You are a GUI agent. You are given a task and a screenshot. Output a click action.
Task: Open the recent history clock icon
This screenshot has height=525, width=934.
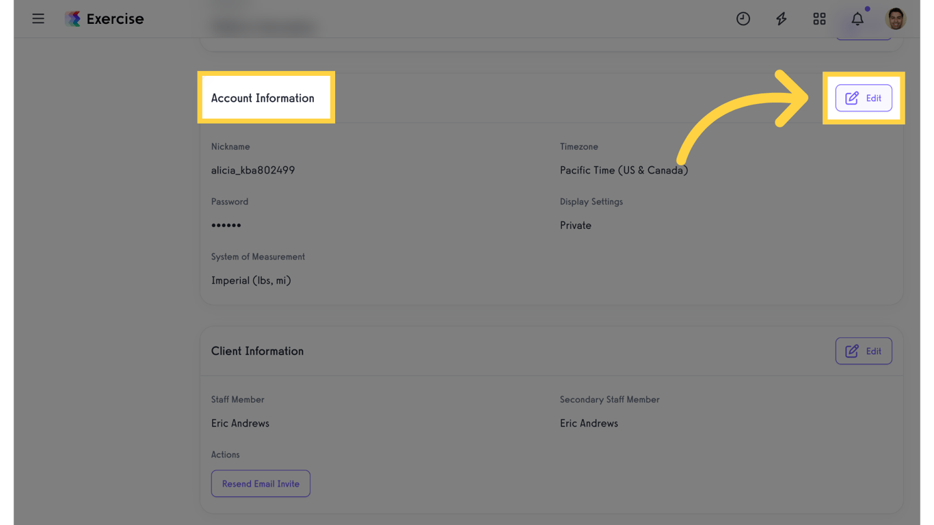[x=743, y=18]
